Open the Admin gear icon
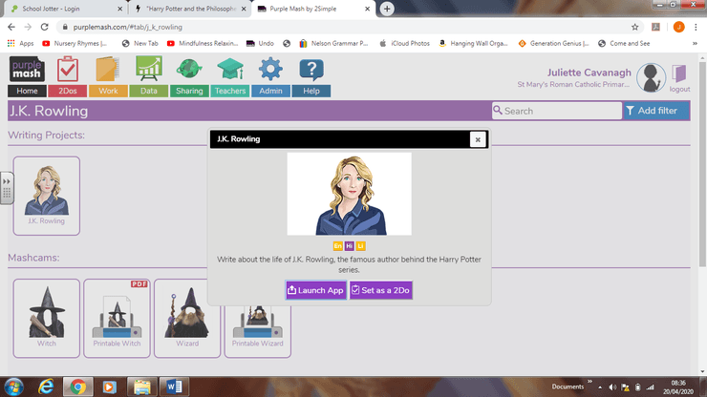 pyautogui.click(x=270, y=69)
